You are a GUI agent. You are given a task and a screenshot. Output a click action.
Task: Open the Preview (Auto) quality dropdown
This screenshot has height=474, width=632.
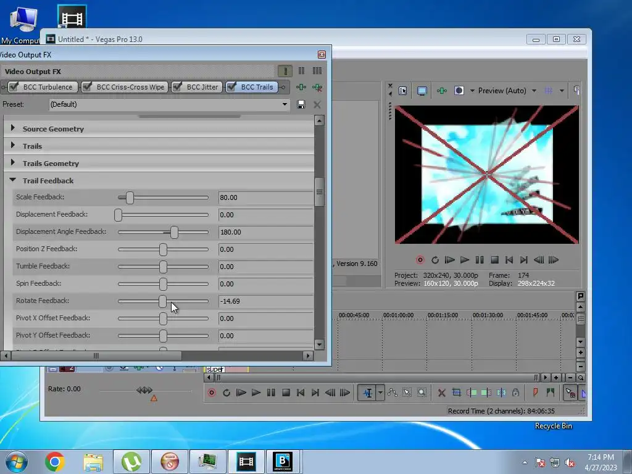[x=534, y=91]
